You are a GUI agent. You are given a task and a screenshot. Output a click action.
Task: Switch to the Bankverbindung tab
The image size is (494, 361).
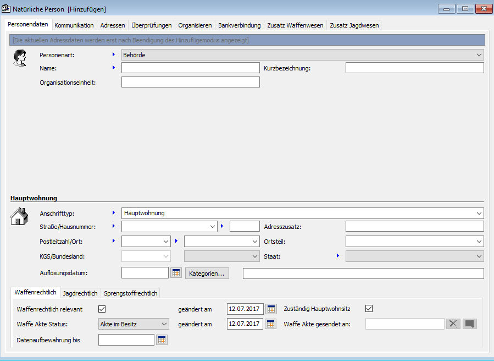tap(239, 25)
